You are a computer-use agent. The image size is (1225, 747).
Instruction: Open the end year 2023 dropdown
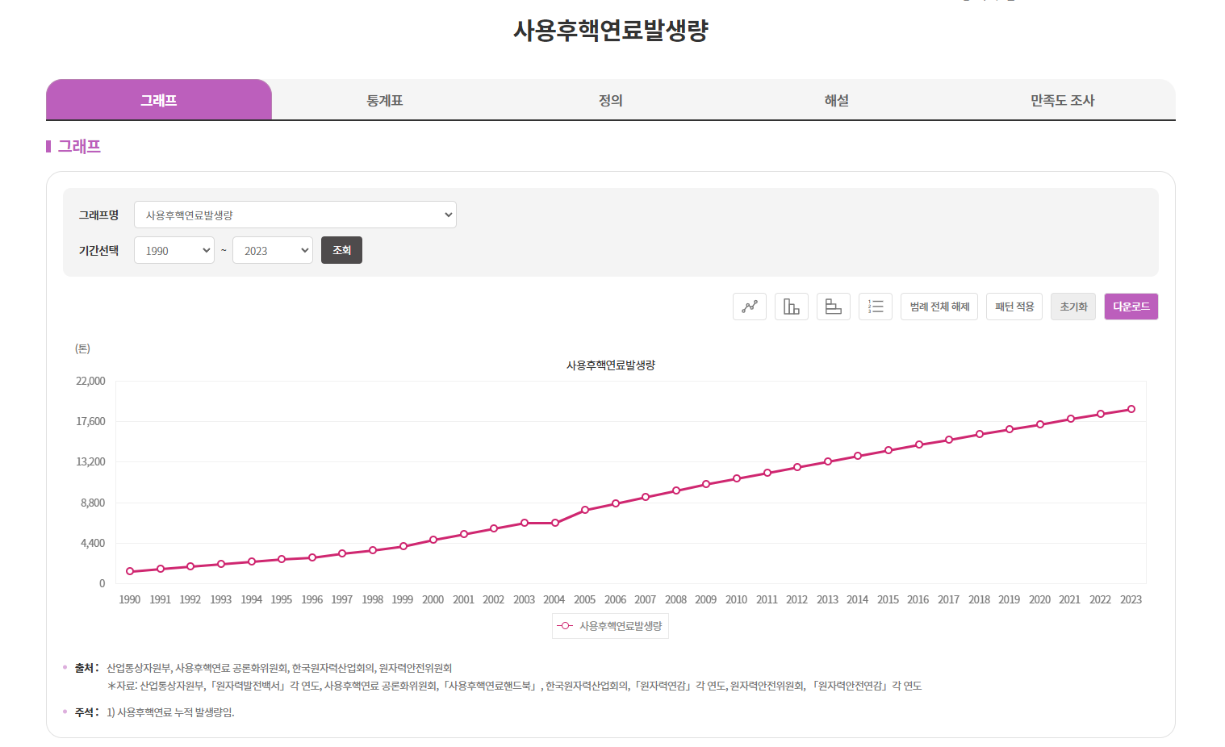coord(273,250)
